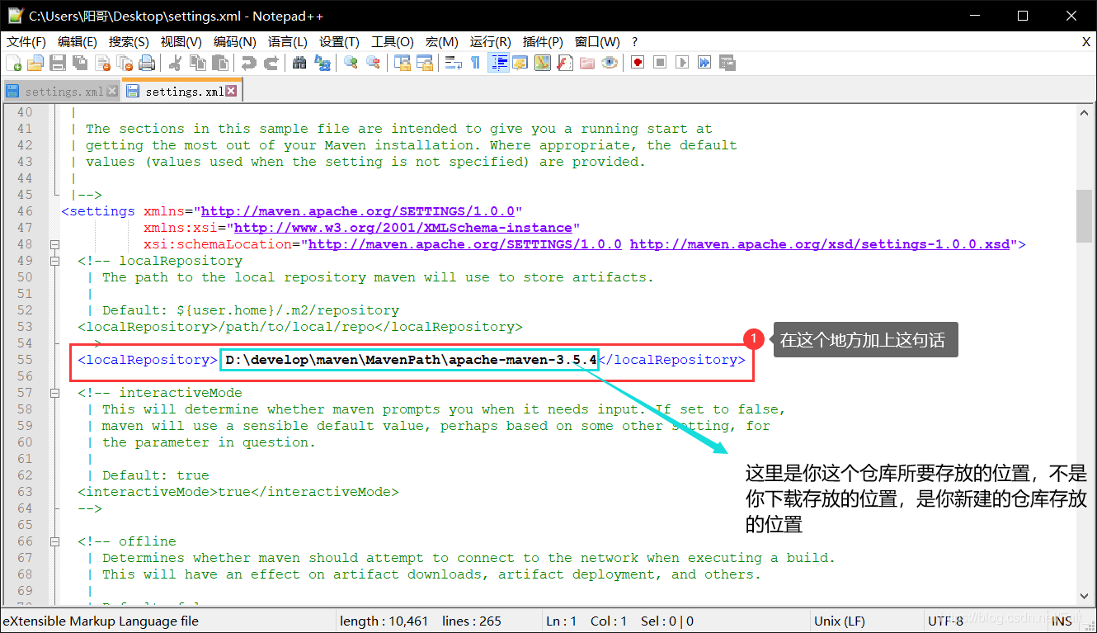Click the INS insert mode status indicator
The width and height of the screenshot is (1097, 633).
[1062, 621]
